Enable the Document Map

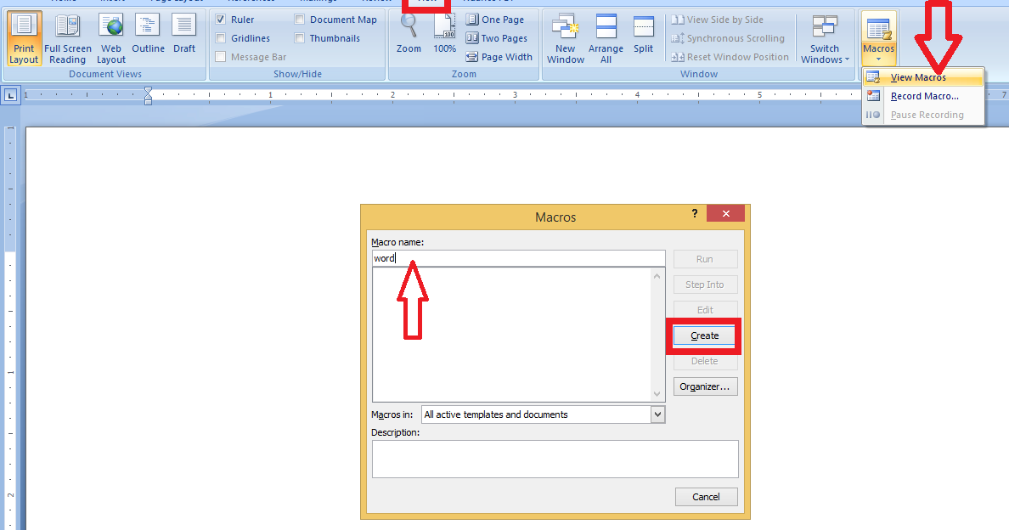point(299,19)
